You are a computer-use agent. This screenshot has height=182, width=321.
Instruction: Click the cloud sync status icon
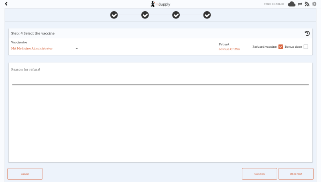coord(292,4)
